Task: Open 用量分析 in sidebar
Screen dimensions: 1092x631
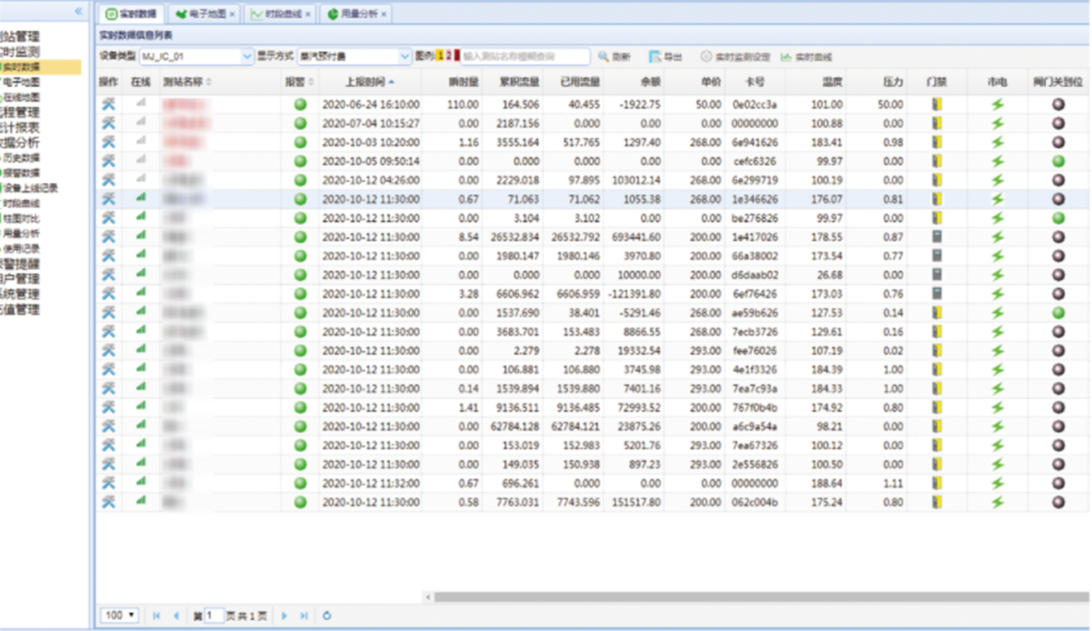Action: (21, 234)
